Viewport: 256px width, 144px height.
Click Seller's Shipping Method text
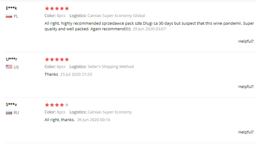111,66
